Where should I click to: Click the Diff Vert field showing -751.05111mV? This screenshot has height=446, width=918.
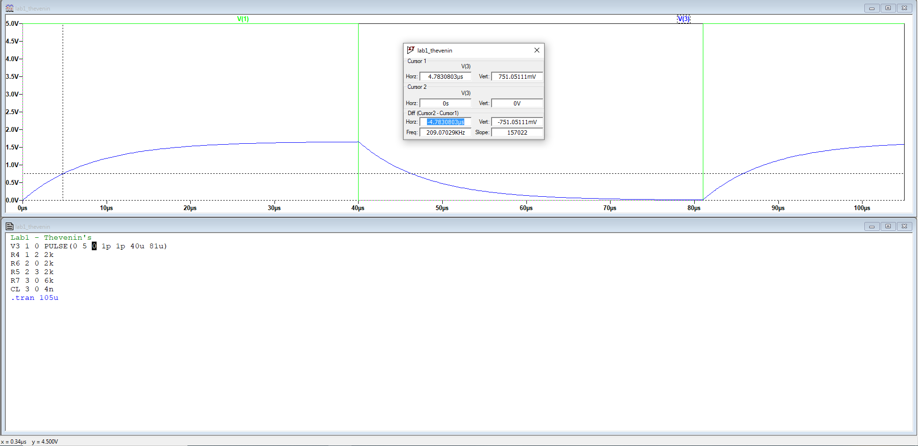517,122
